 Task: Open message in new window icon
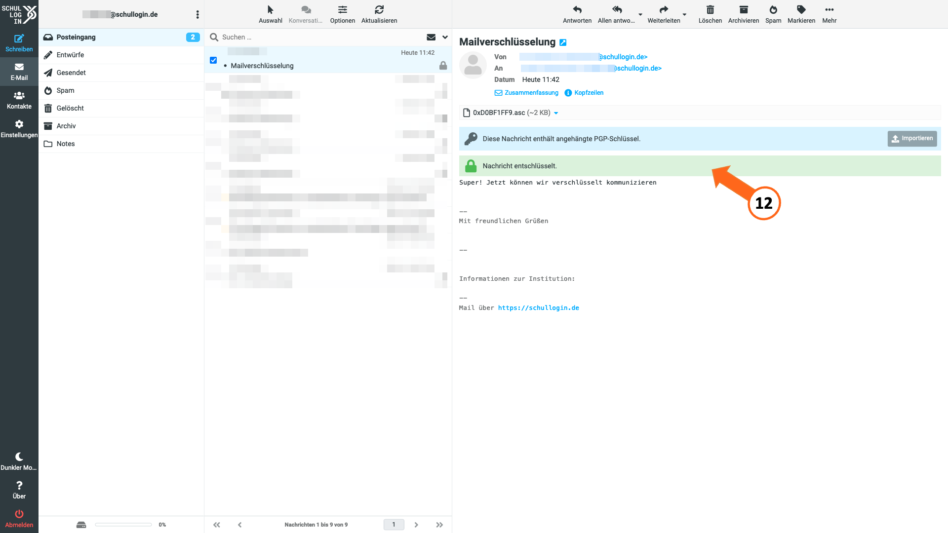[x=563, y=42]
